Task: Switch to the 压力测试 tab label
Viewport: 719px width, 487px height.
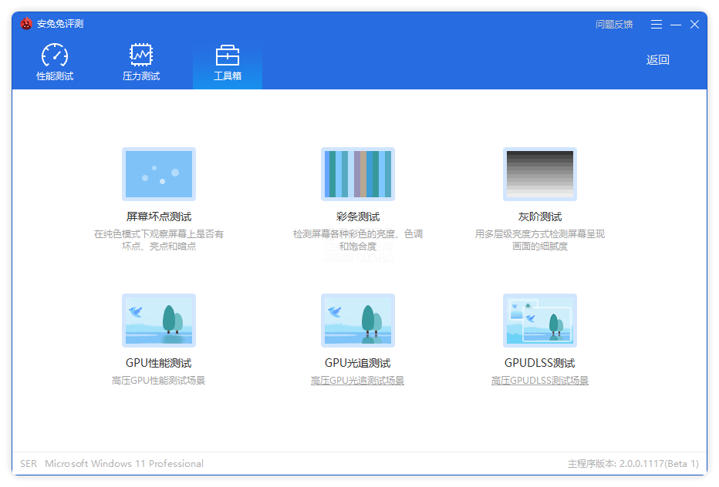Action: pos(140,76)
